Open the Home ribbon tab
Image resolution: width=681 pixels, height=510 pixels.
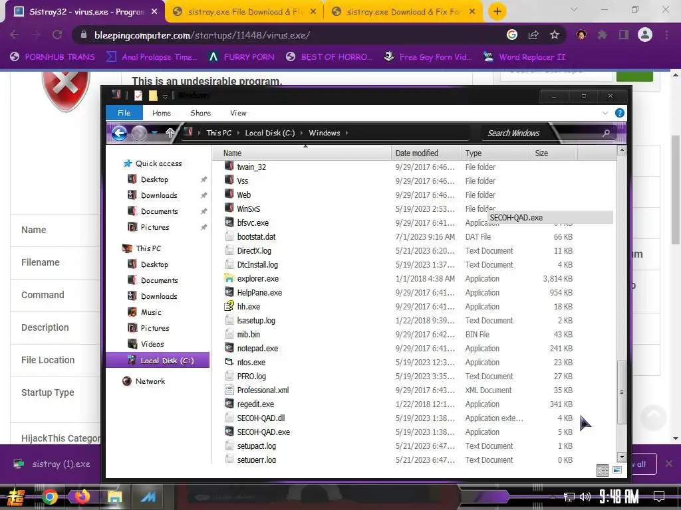(x=162, y=113)
